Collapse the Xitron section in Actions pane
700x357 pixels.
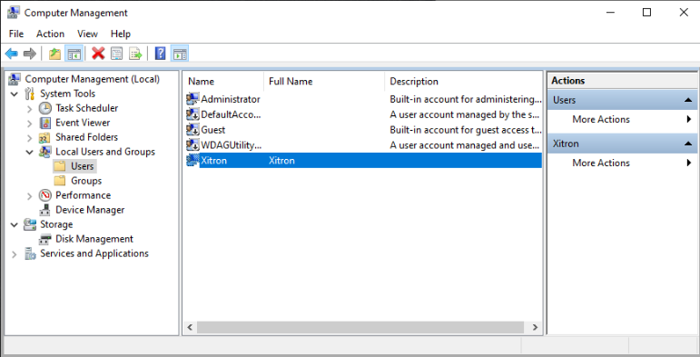coord(688,144)
